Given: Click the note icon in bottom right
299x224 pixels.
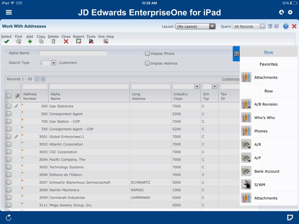Looking at the screenshot, I should point(290,217).
